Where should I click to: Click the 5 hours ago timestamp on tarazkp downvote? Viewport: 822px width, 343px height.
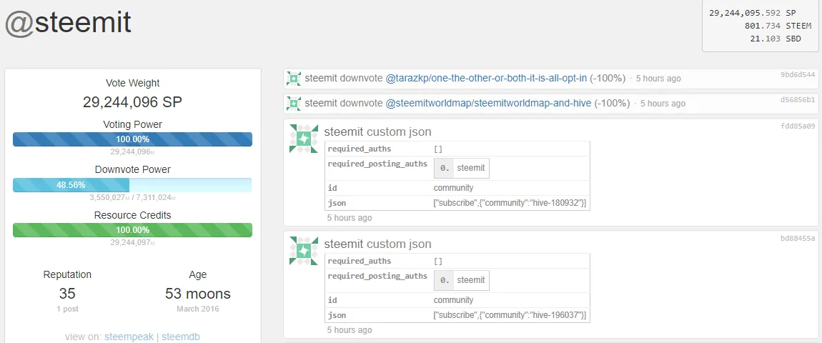[658, 79]
